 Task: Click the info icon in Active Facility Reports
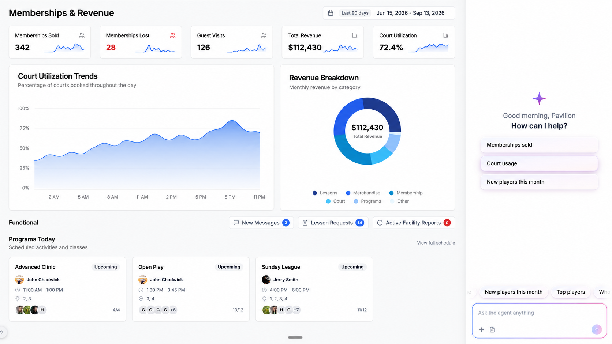(380, 223)
